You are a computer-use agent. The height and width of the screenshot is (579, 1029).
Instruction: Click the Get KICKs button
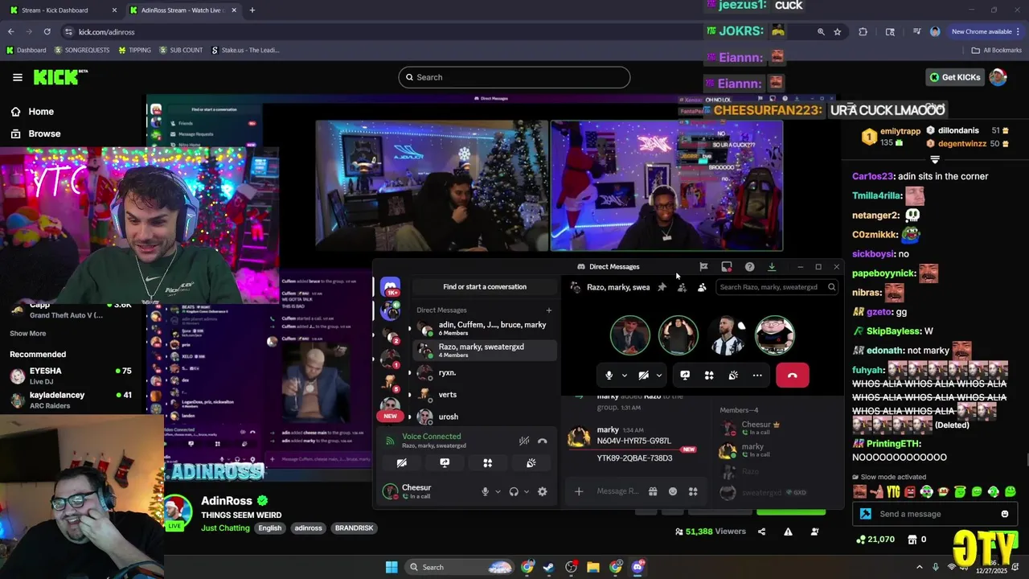[x=955, y=77]
